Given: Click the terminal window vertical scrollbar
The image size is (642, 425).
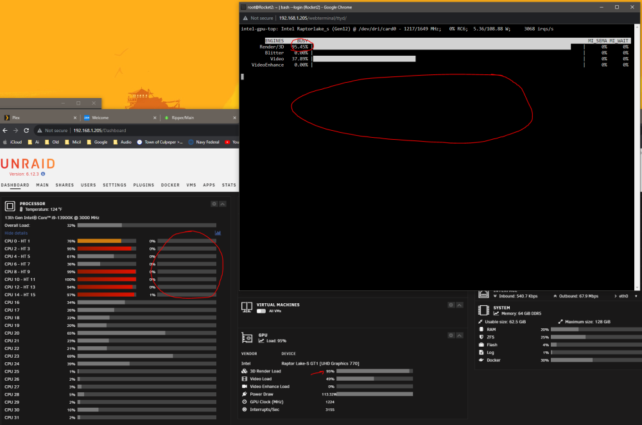Looking at the screenshot, I should [636, 157].
